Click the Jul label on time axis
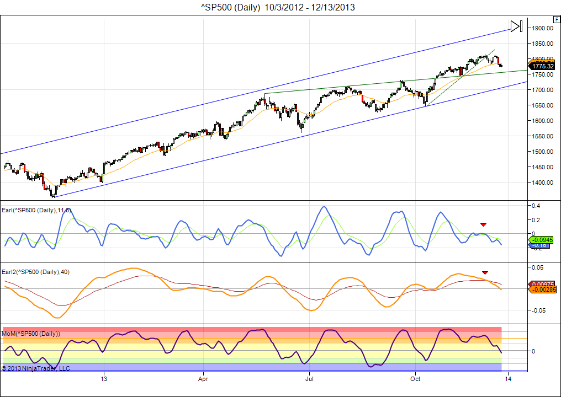 coord(309,379)
